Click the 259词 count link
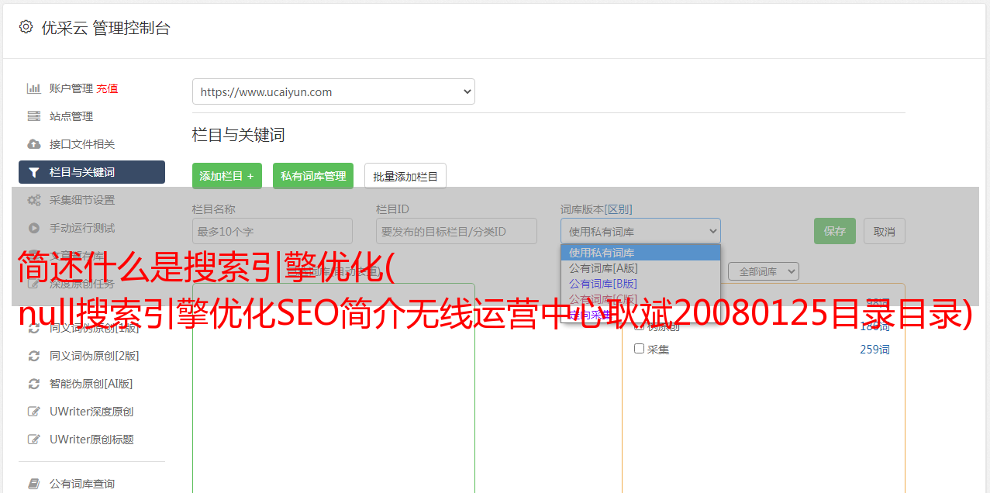This screenshot has width=990, height=493. pyautogui.click(x=874, y=349)
